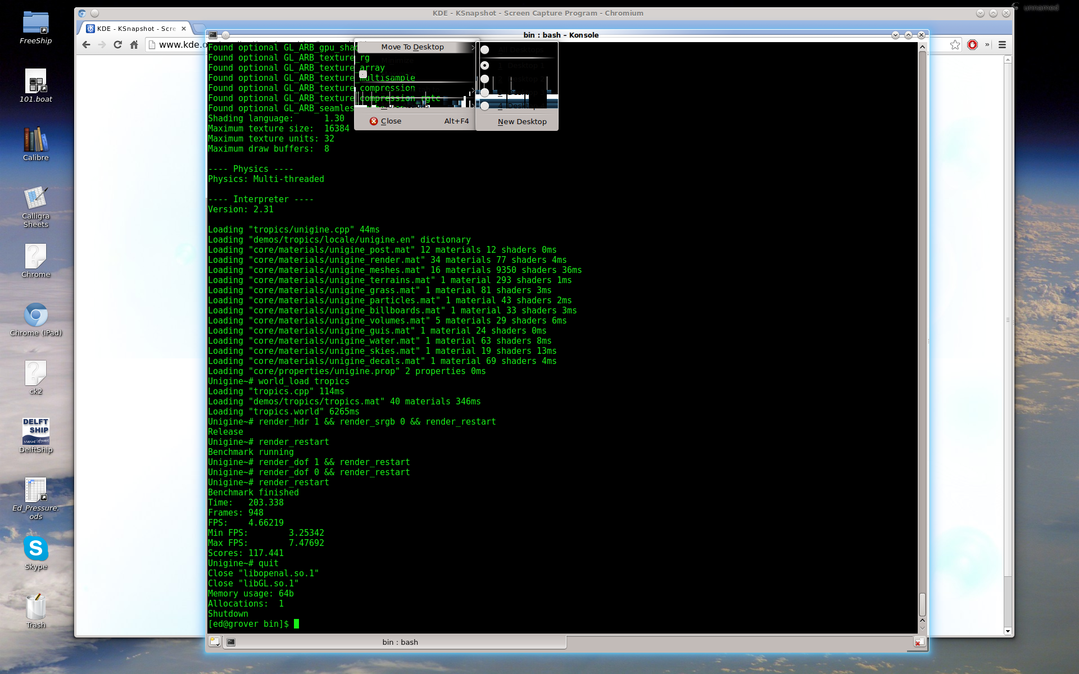Open the Chromium hamburger menu
The image size is (1079, 674).
pyautogui.click(x=1002, y=45)
